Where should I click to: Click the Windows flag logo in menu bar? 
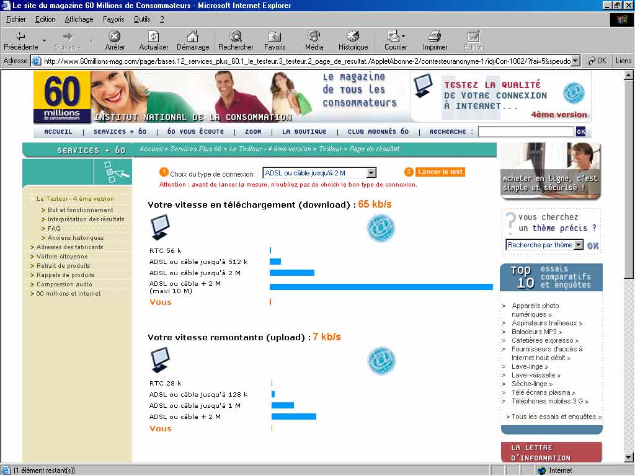point(621,20)
